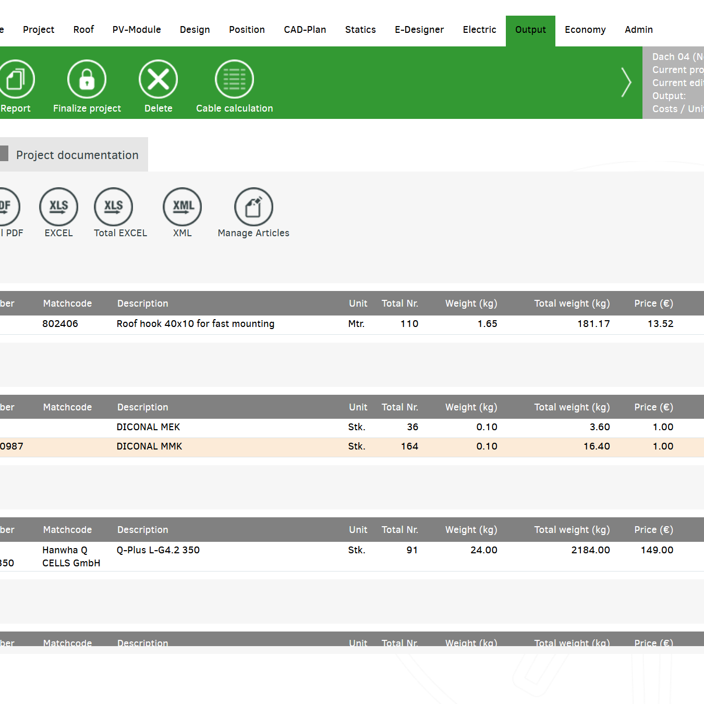Select the Q-Plus L-G4.2 350 row
Image resolution: width=704 pixels, height=704 pixels.
pos(158,550)
